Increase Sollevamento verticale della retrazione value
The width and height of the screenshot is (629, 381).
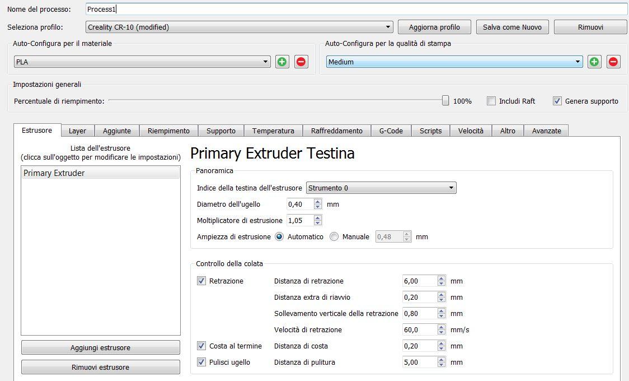coord(442,311)
